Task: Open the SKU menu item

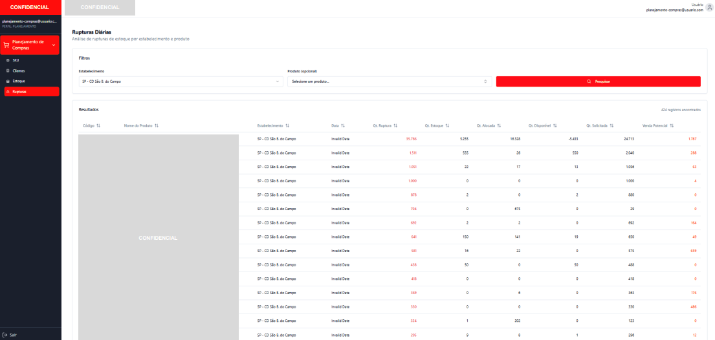Action: tap(16, 60)
